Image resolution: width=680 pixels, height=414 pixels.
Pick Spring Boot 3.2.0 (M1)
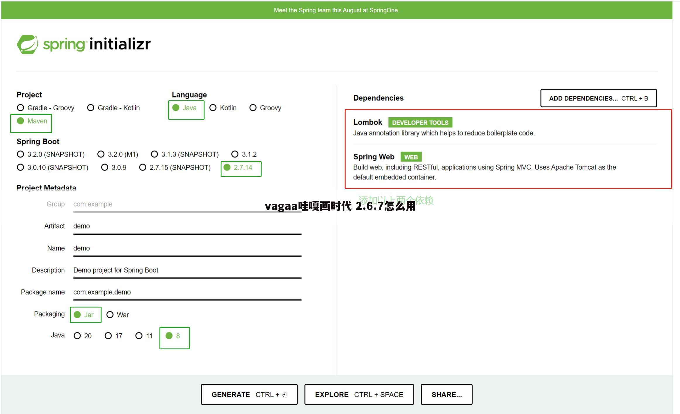click(118, 154)
